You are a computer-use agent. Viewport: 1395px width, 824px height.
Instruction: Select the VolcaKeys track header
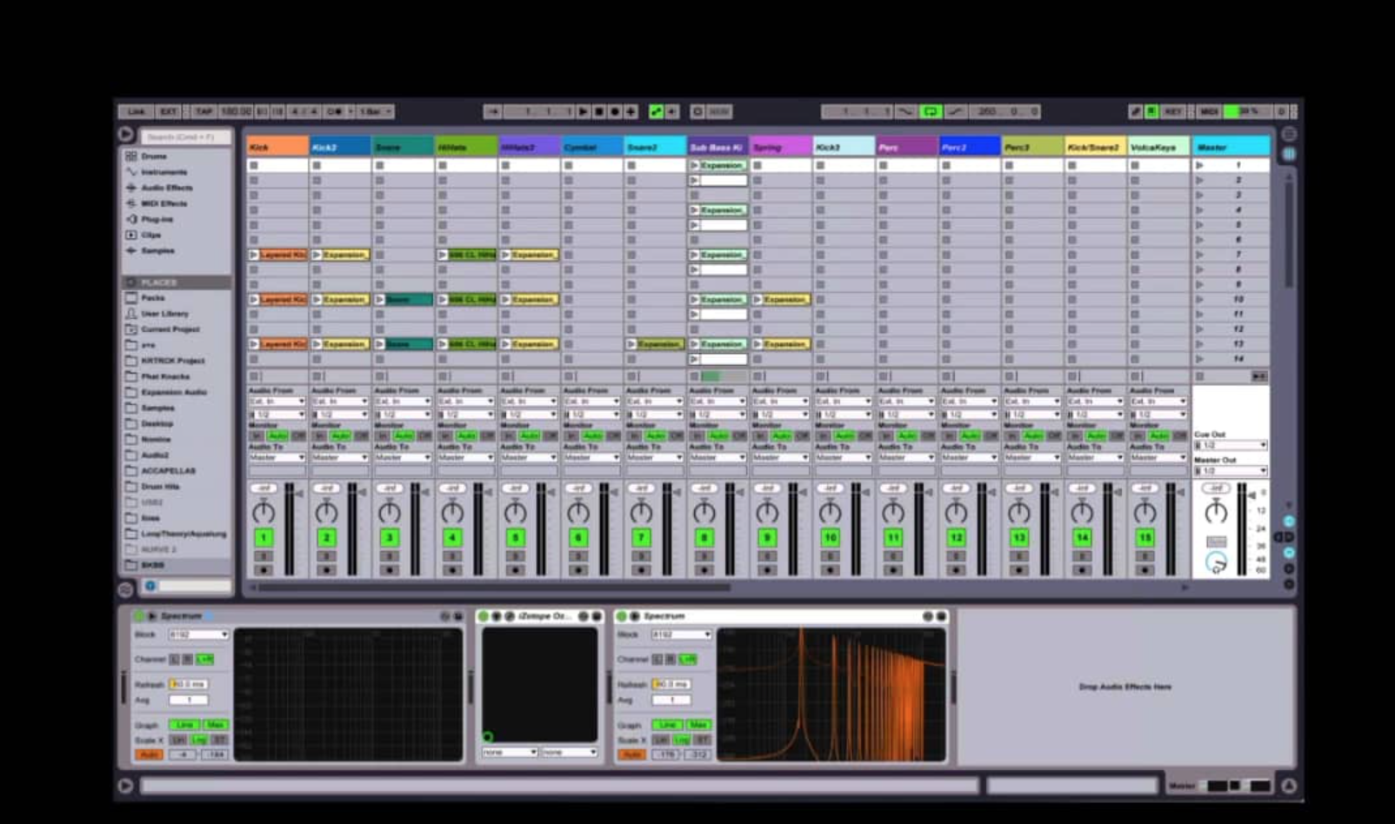pos(1158,147)
